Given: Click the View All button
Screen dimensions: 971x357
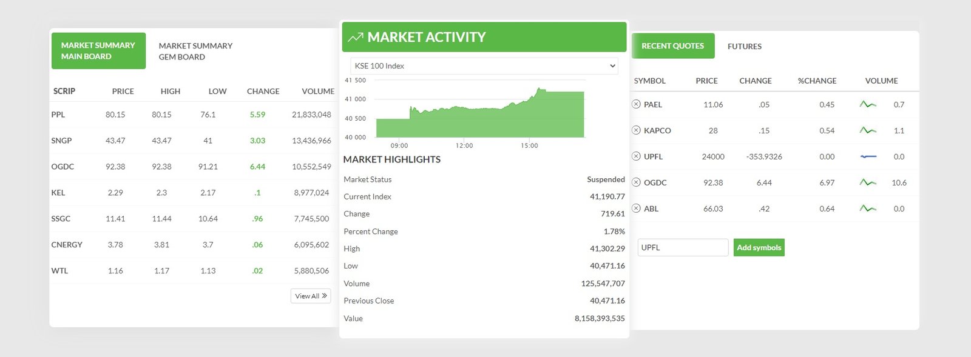Looking at the screenshot, I should [x=311, y=296].
